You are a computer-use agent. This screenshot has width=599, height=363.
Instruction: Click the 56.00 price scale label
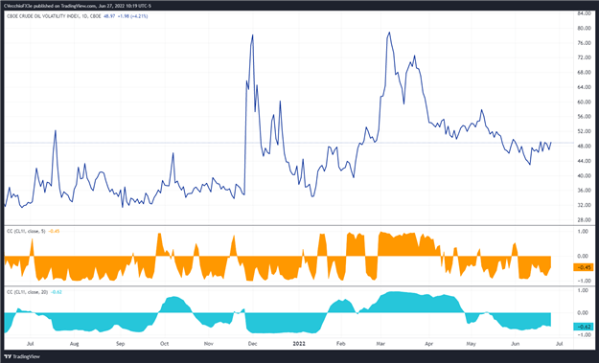(x=585, y=117)
